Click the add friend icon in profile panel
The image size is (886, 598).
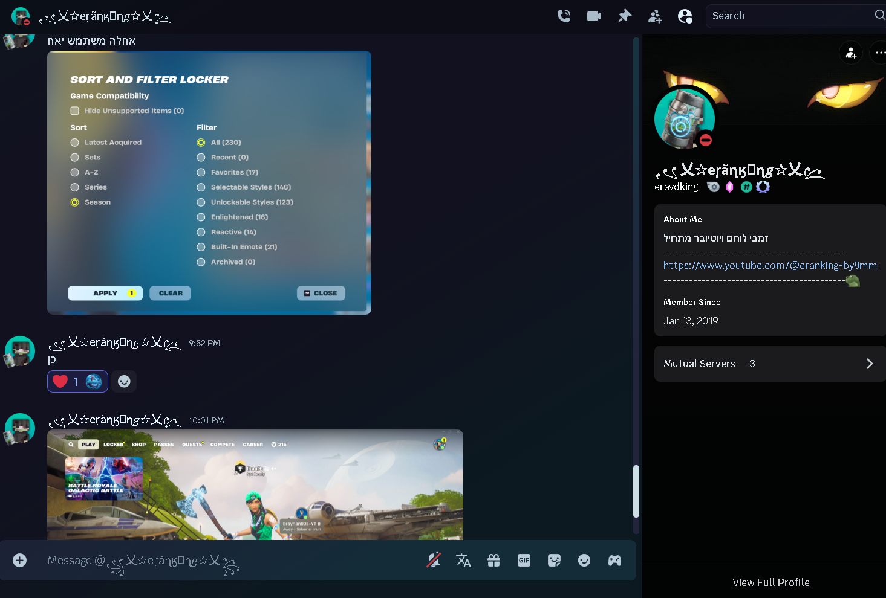click(851, 53)
